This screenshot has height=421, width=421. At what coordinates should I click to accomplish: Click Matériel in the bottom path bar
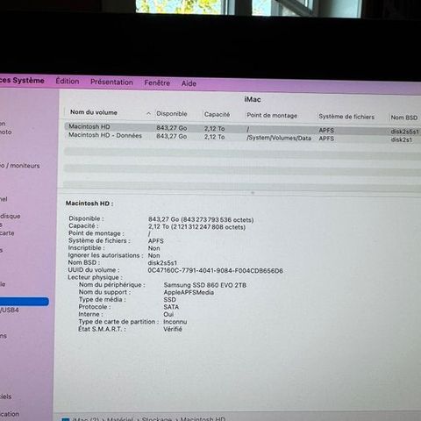(120, 419)
